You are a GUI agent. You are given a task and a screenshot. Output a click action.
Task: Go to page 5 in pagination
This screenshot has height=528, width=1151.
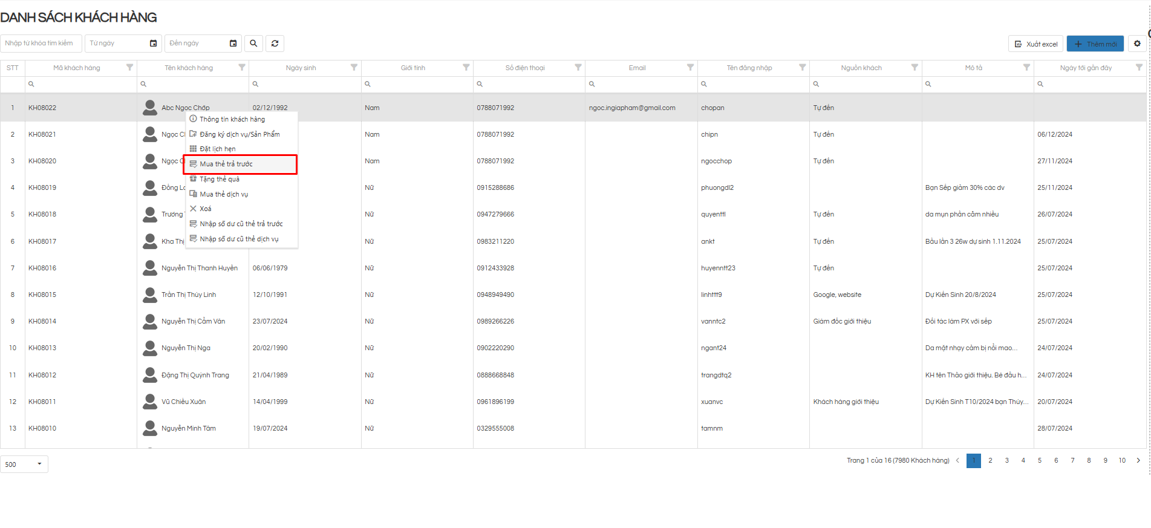coord(1040,461)
